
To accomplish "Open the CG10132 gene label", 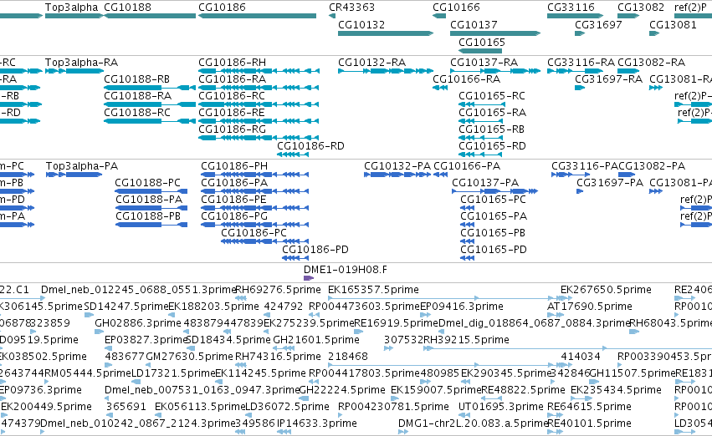I will click(361, 24).
